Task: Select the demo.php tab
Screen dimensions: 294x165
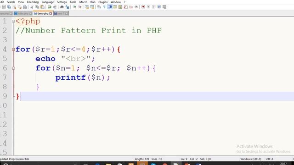Action: click(43, 13)
